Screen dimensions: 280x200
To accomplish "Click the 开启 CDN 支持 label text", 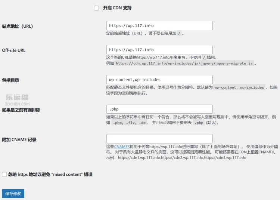I will pyautogui.click(x=117, y=8).
